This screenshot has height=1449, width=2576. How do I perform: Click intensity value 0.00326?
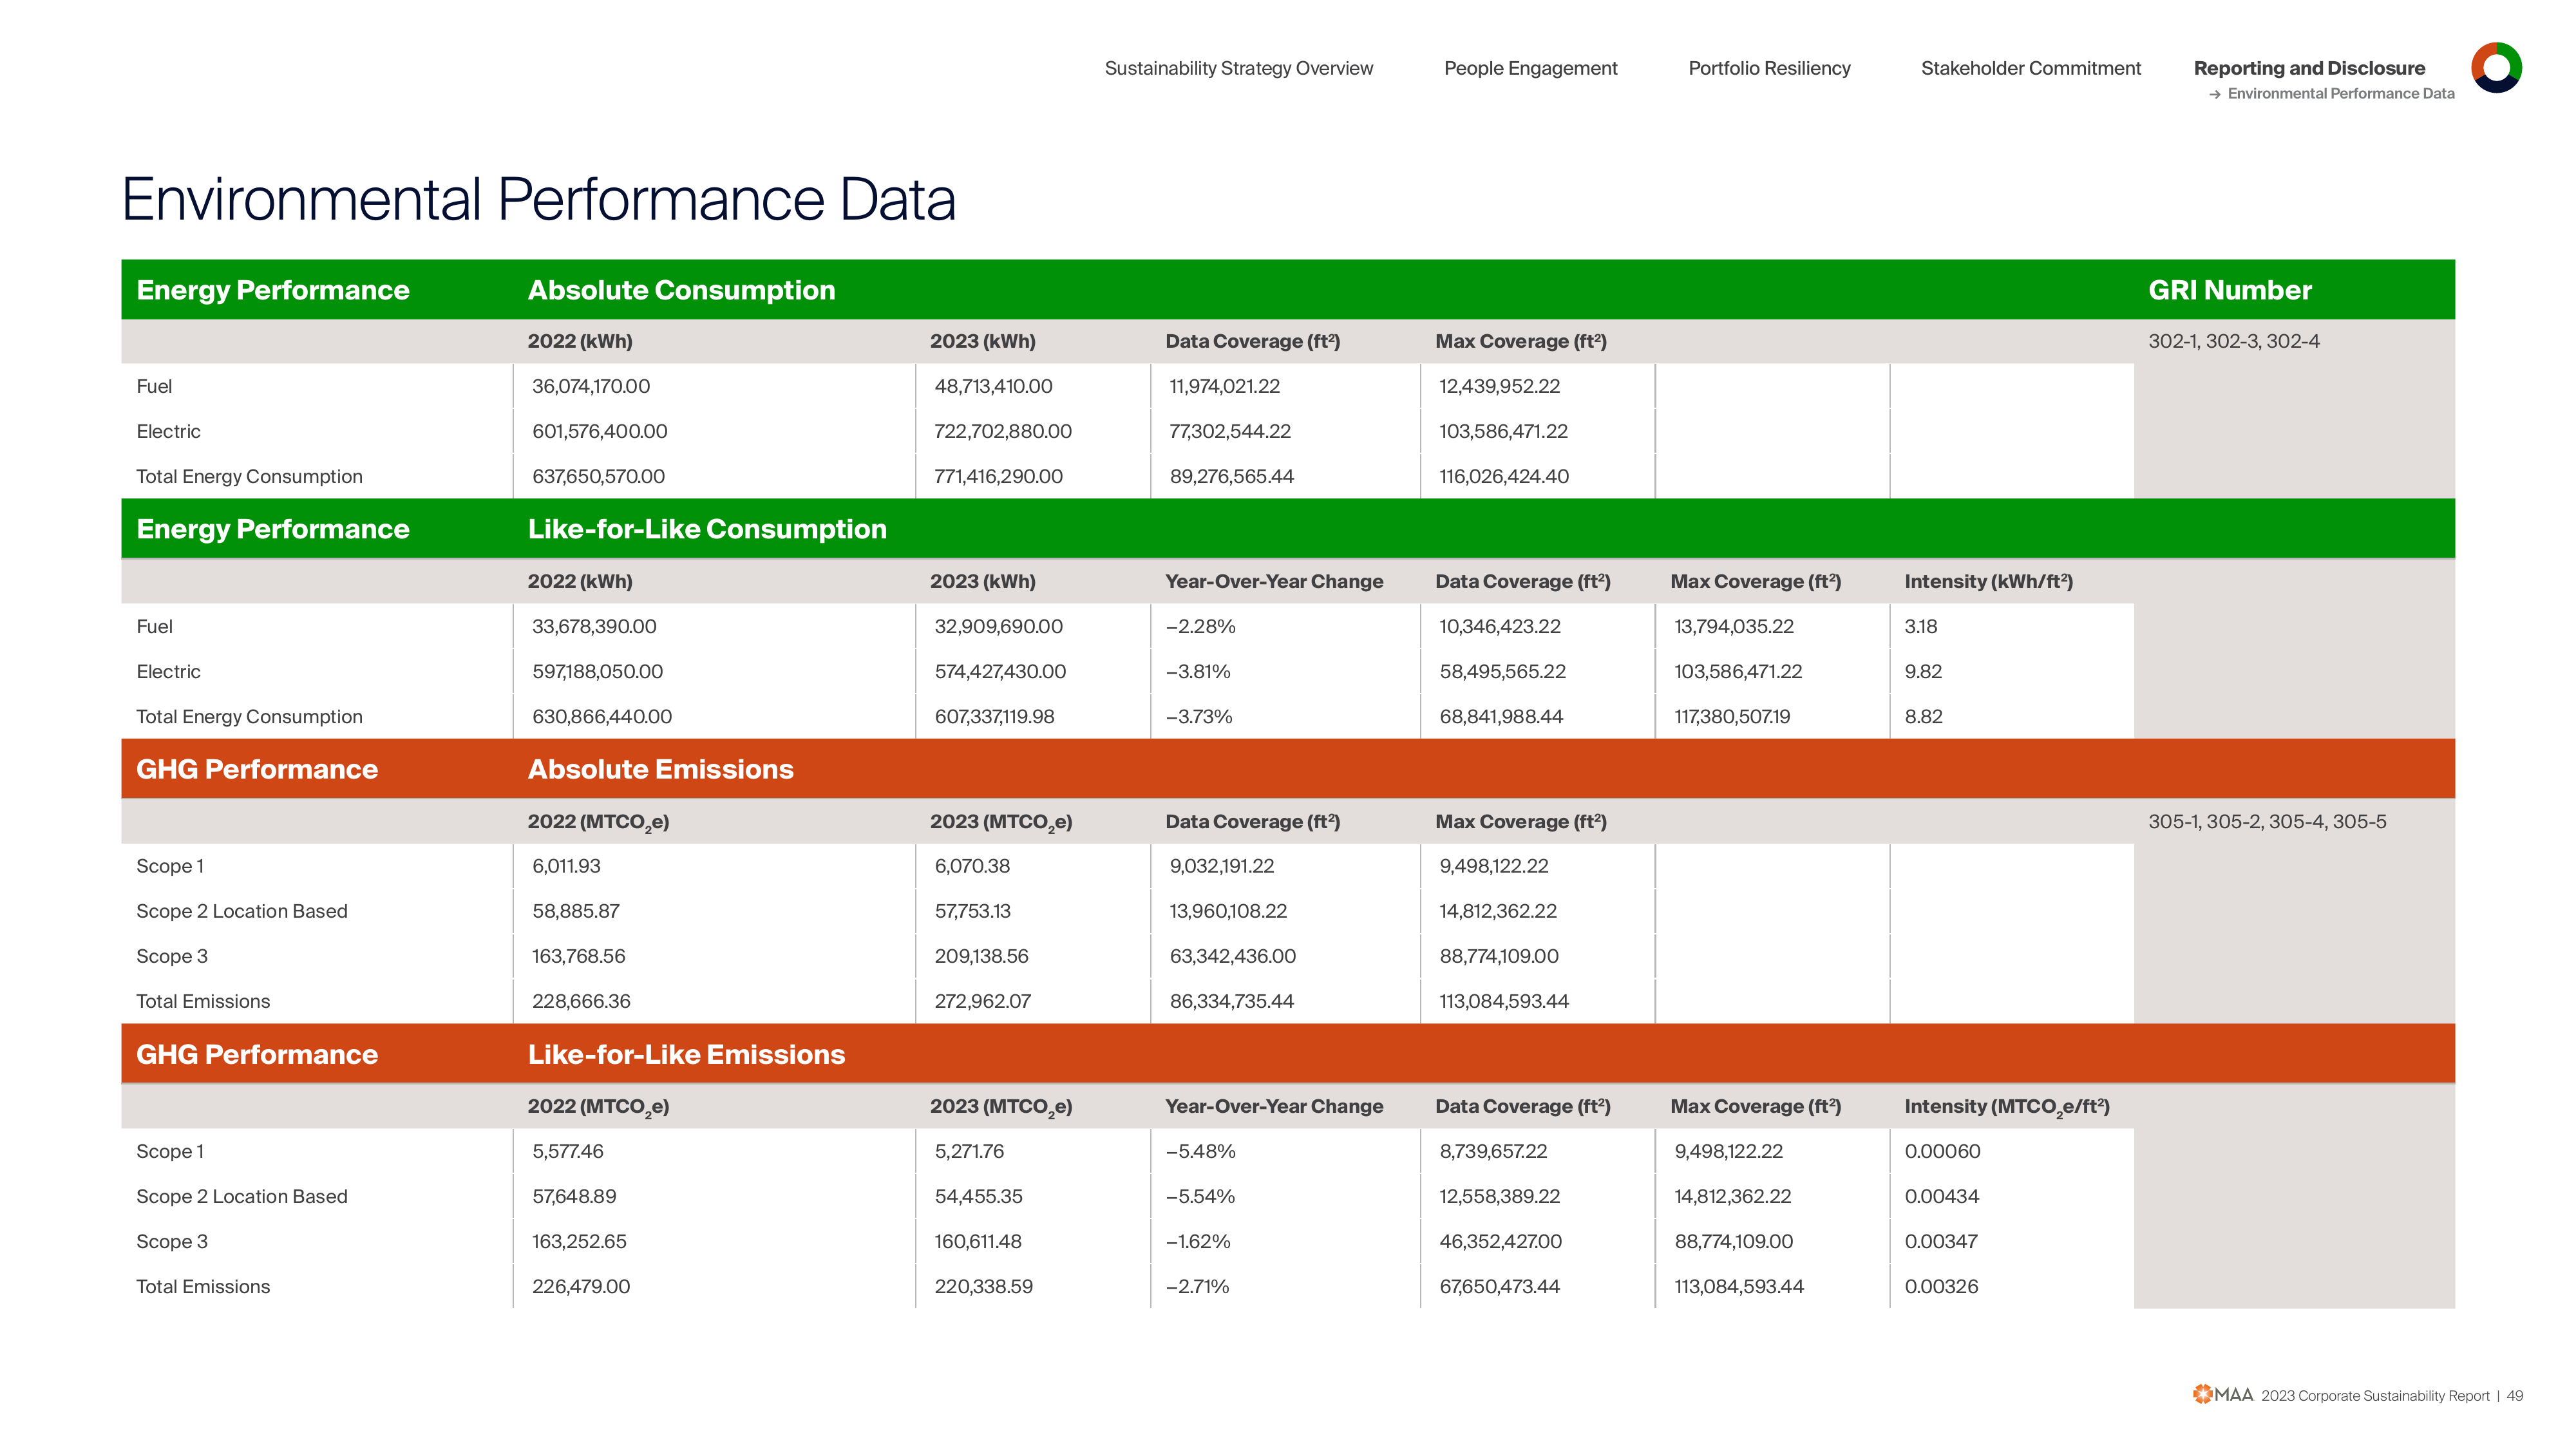[x=1941, y=1286]
